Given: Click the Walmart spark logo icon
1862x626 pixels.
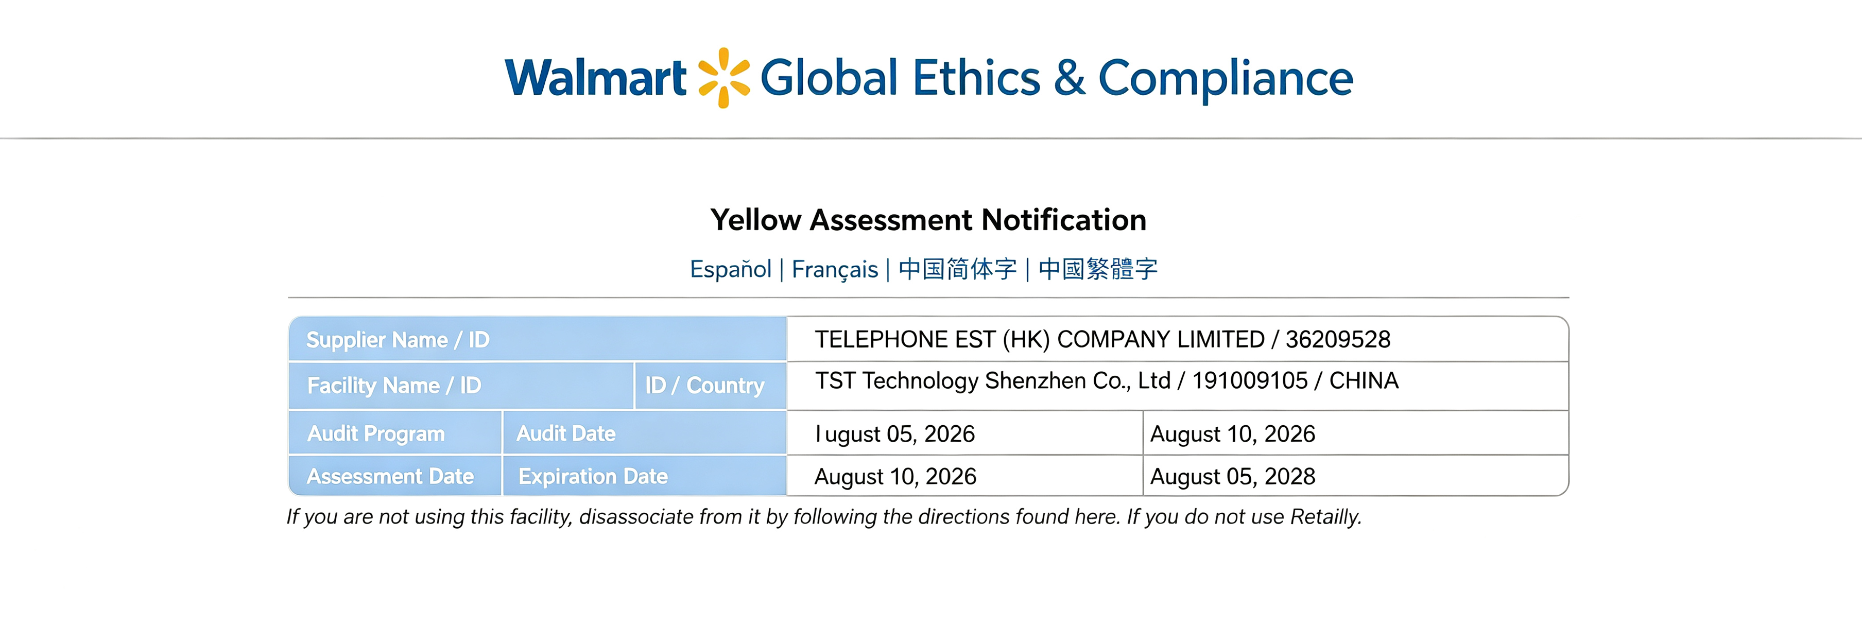Looking at the screenshot, I should pyautogui.click(x=723, y=78).
